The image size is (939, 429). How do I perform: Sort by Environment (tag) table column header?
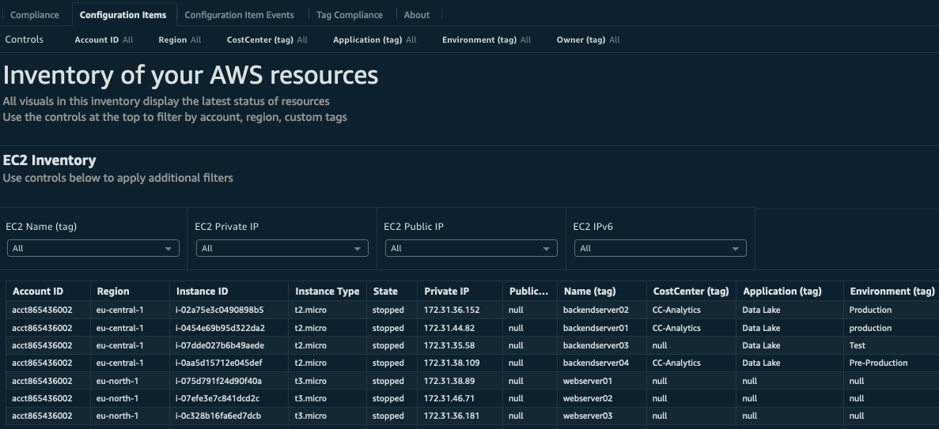click(x=892, y=292)
